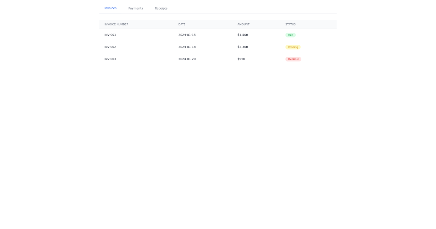Click the $950 amount cell
The height and width of the screenshot is (229, 436).
click(x=241, y=59)
